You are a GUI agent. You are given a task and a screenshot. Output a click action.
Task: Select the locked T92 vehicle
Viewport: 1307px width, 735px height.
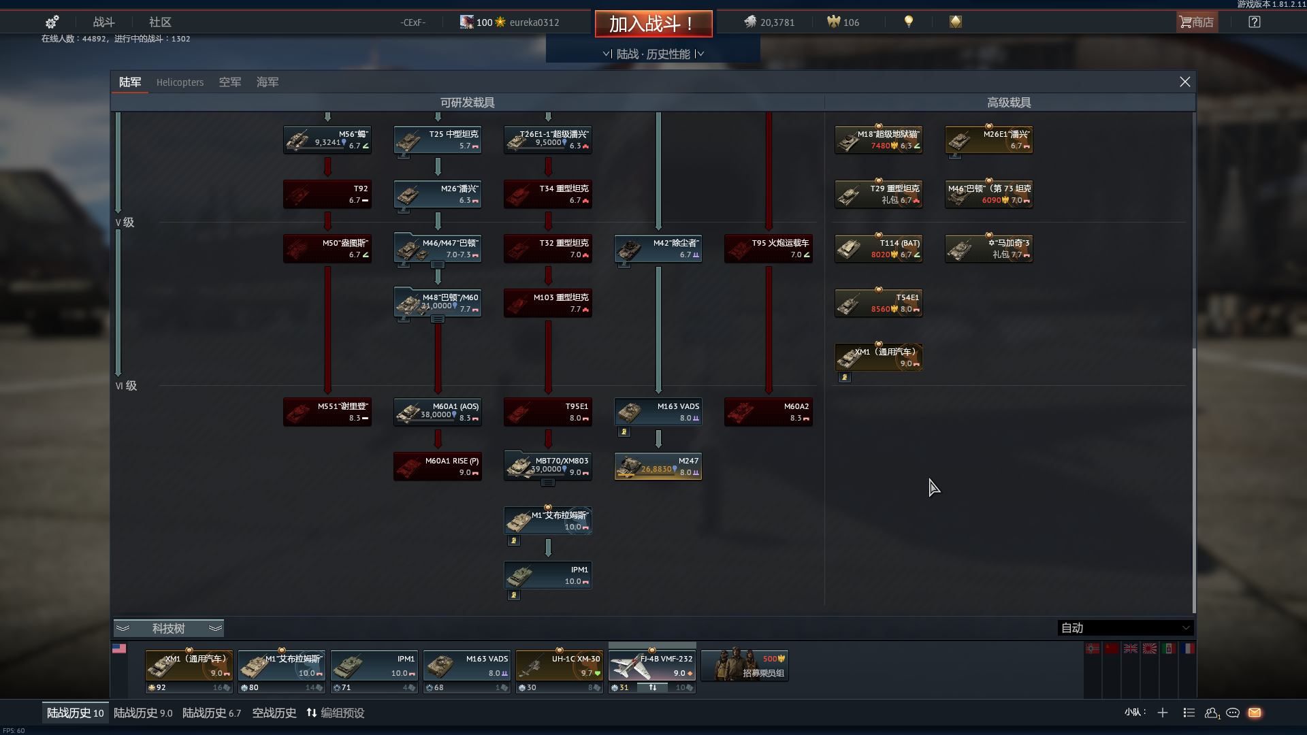(327, 194)
